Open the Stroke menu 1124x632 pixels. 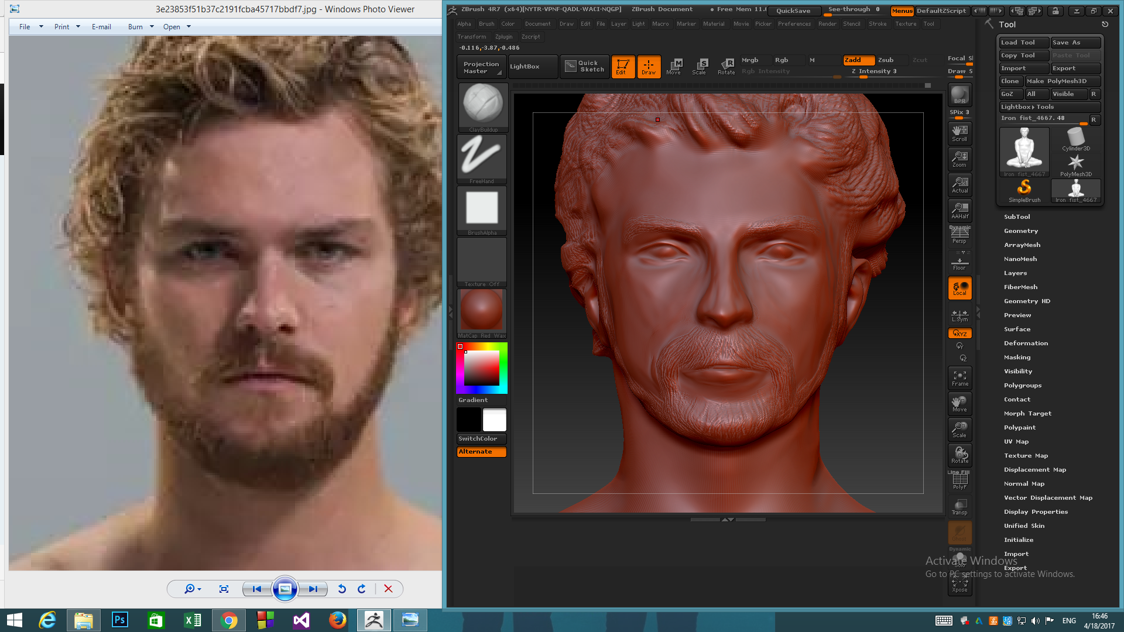[878, 24]
